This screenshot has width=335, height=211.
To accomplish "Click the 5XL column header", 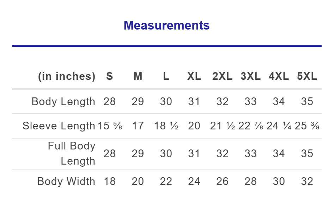I will 307,76.
